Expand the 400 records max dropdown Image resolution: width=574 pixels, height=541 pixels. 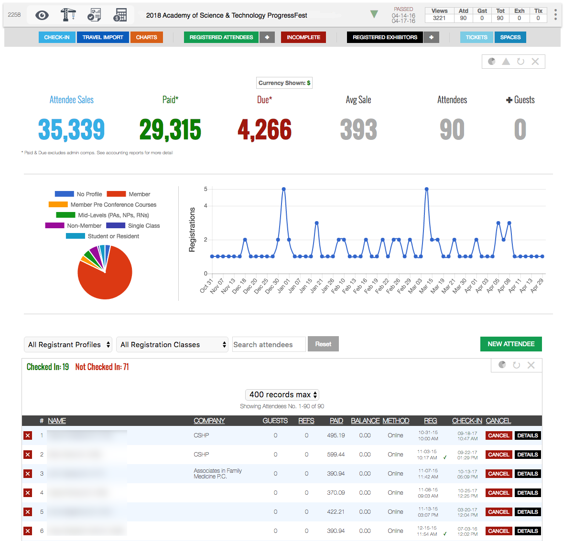282,395
